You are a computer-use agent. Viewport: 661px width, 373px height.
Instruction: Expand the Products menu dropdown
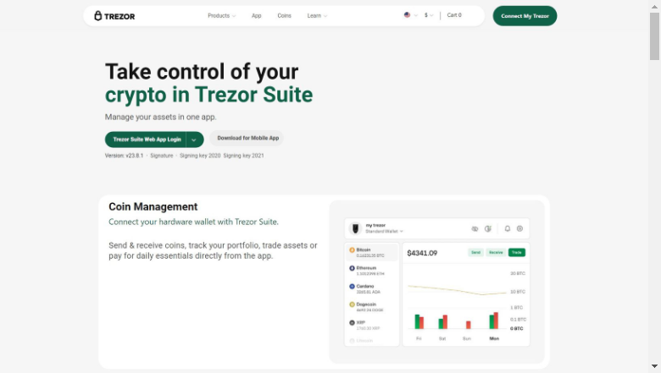tap(222, 15)
